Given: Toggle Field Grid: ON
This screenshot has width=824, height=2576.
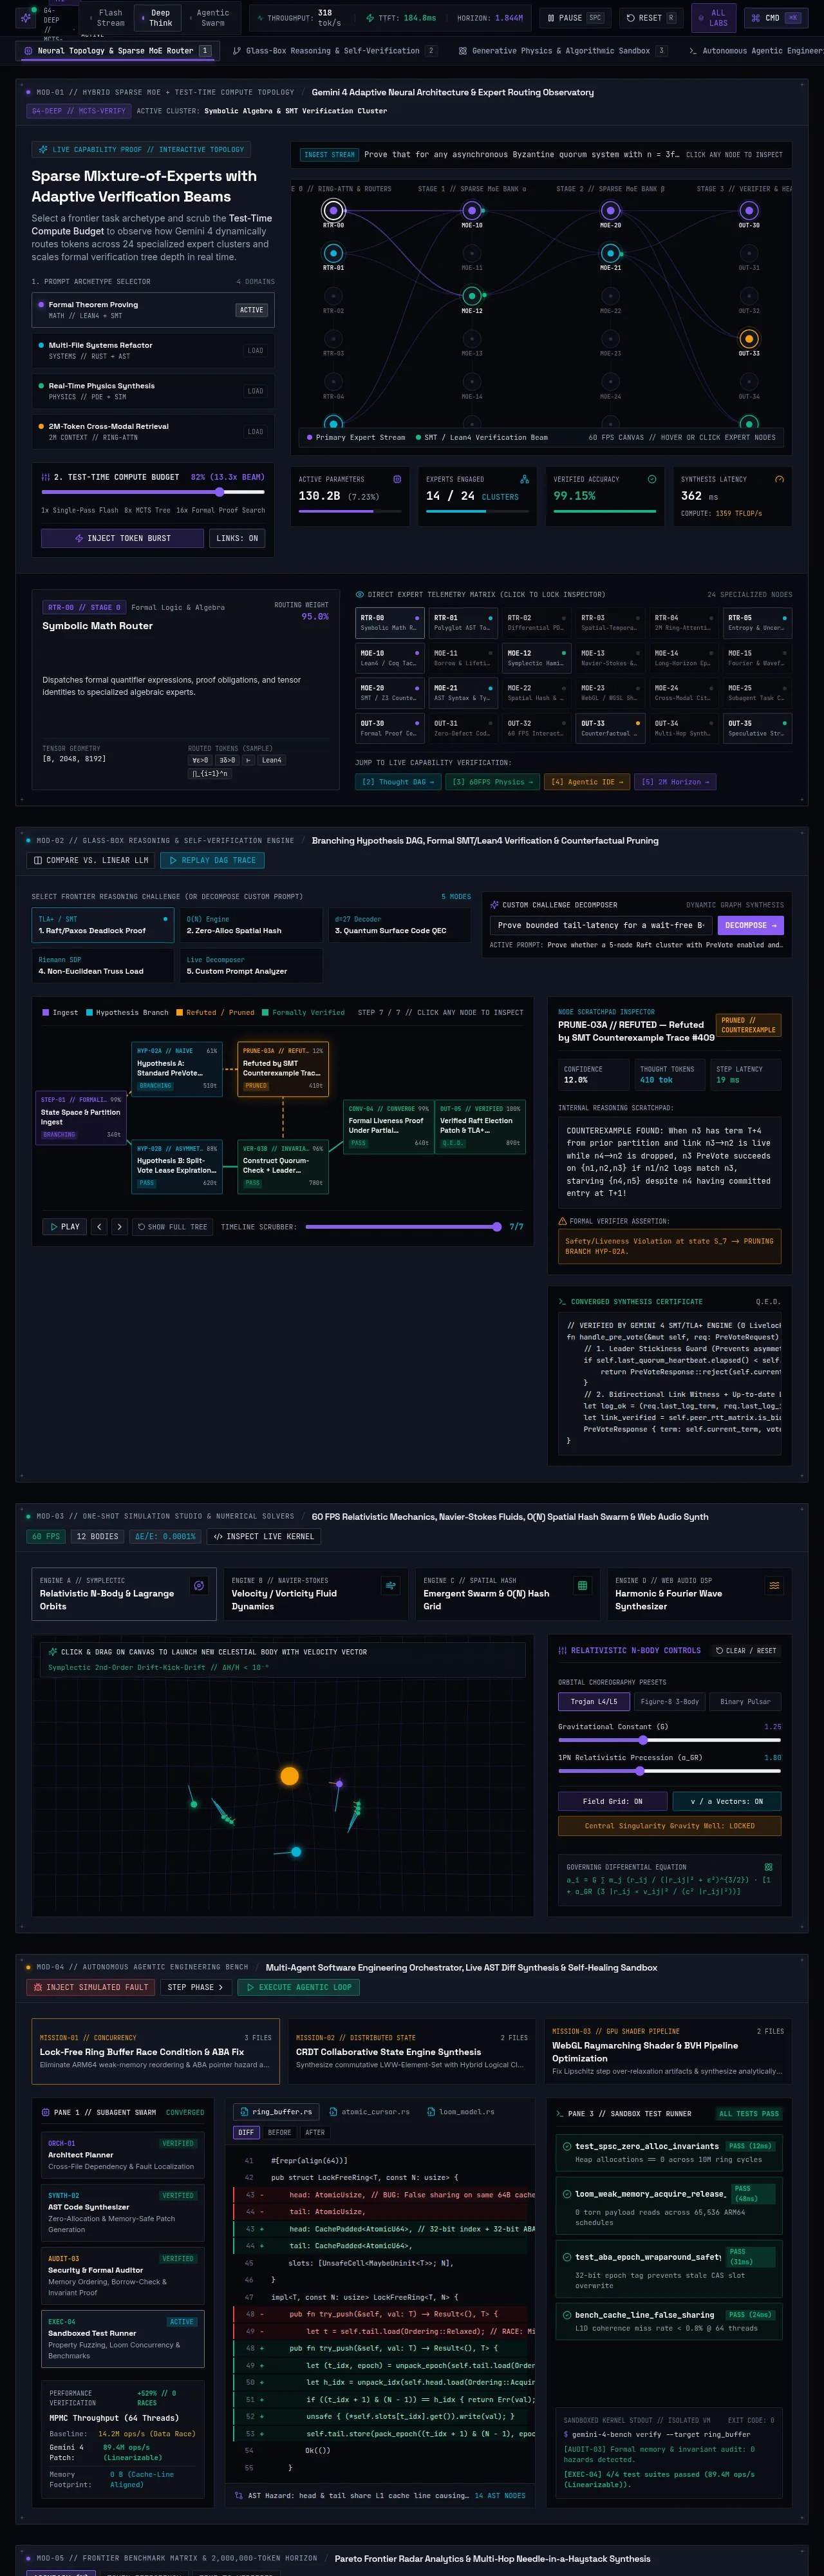Looking at the screenshot, I should coord(612,1800).
